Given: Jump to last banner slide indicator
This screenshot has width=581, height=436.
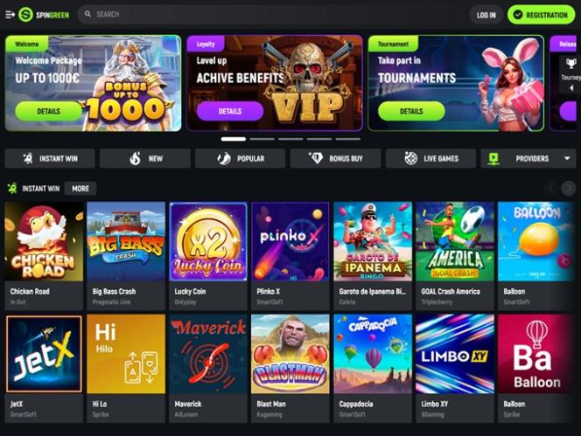Looking at the screenshot, I should 348,139.
